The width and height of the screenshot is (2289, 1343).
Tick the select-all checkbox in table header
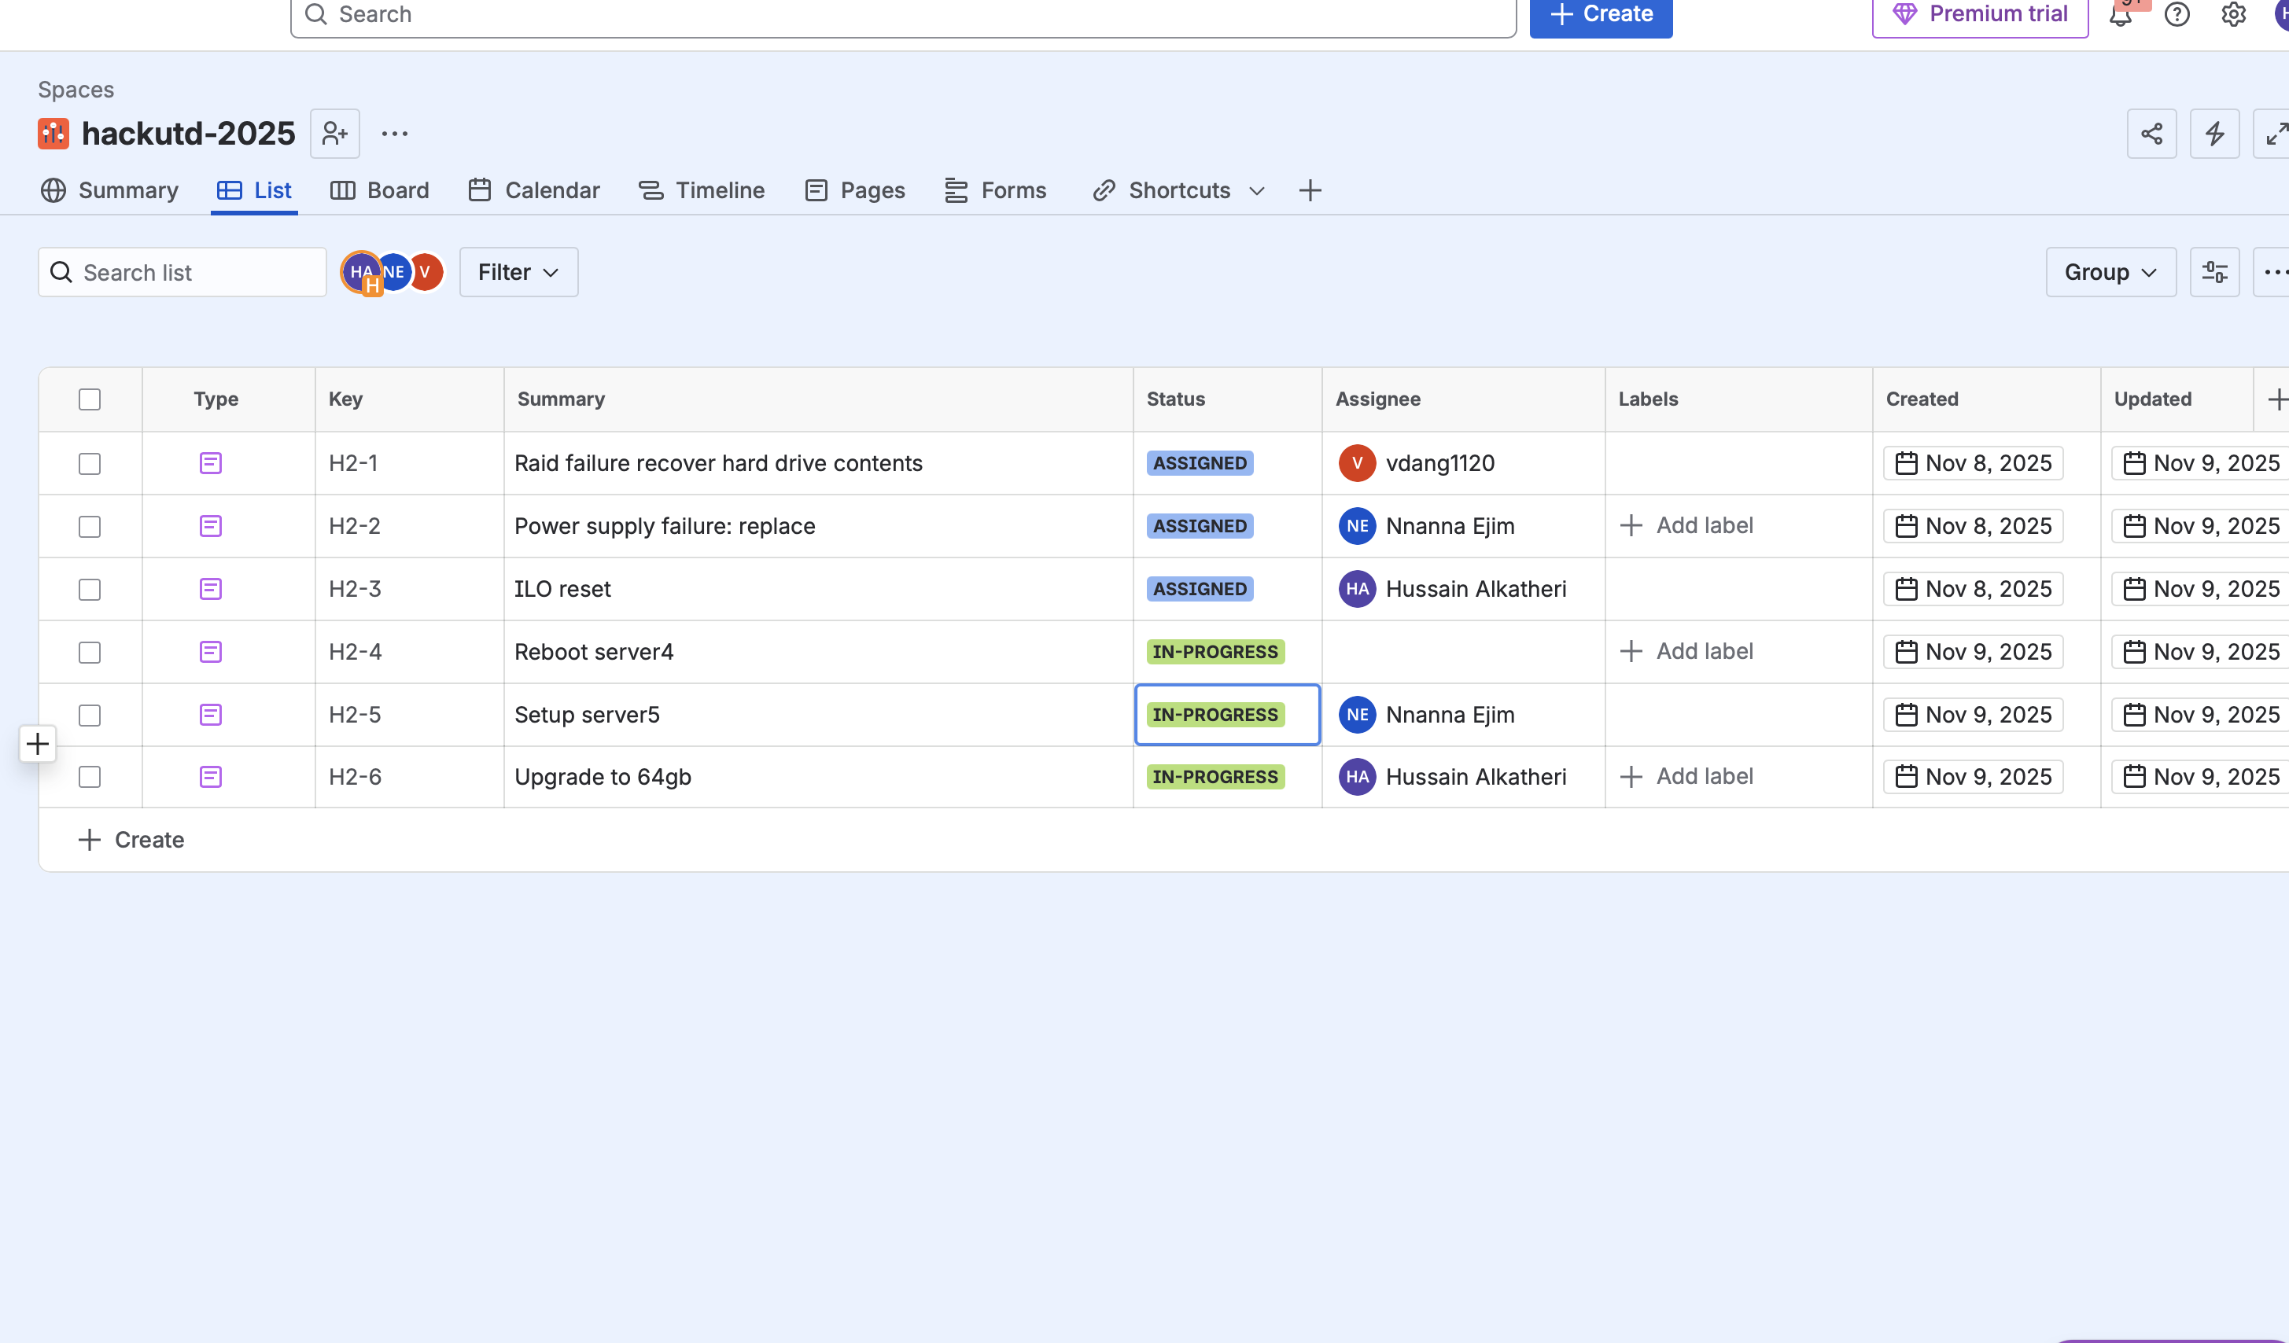coord(89,399)
